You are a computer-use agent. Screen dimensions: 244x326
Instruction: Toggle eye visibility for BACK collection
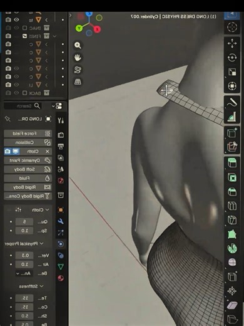click(x=16, y=93)
